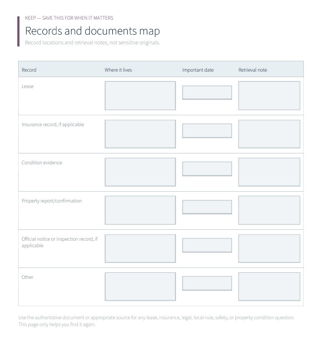Click Property report 'Important date' field

(x=207, y=207)
